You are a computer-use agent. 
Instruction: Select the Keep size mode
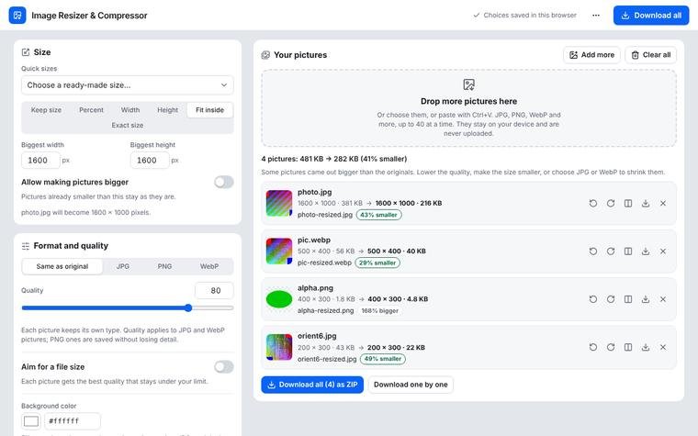(x=46, y=110)
